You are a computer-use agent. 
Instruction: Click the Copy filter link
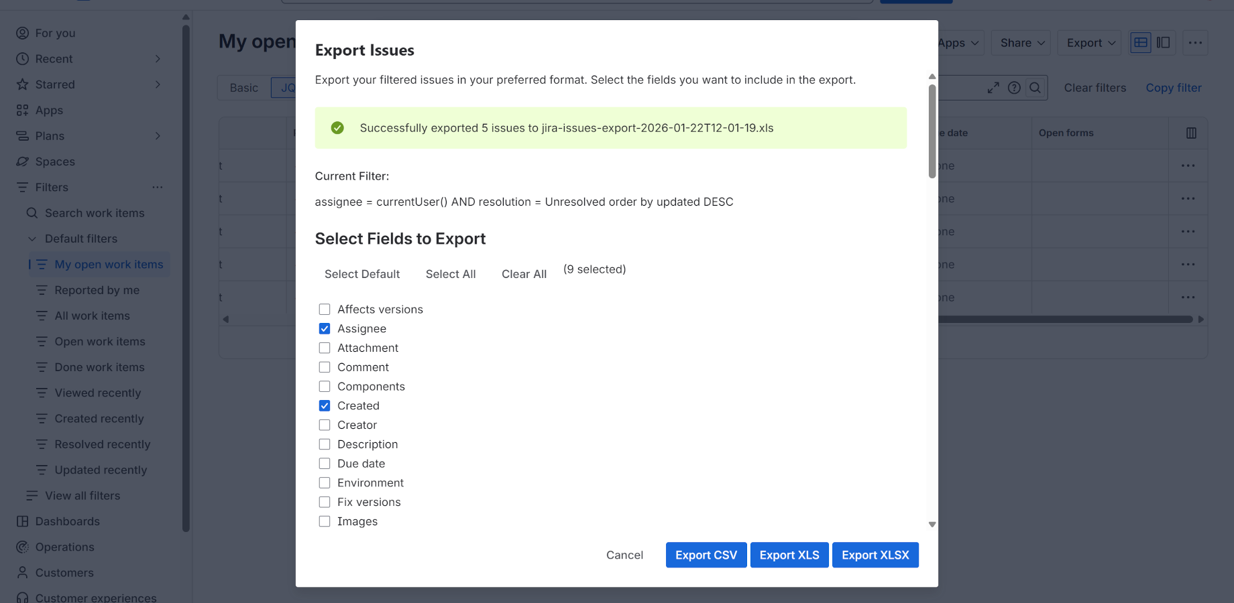click(x=1173, y=88)
